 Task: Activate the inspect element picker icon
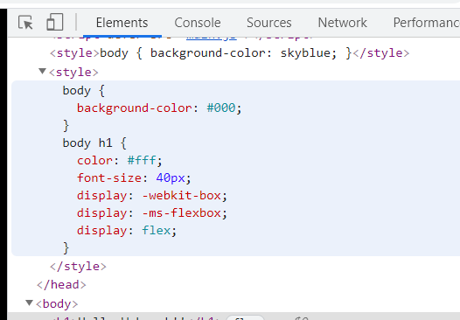[x=25, y=23]
